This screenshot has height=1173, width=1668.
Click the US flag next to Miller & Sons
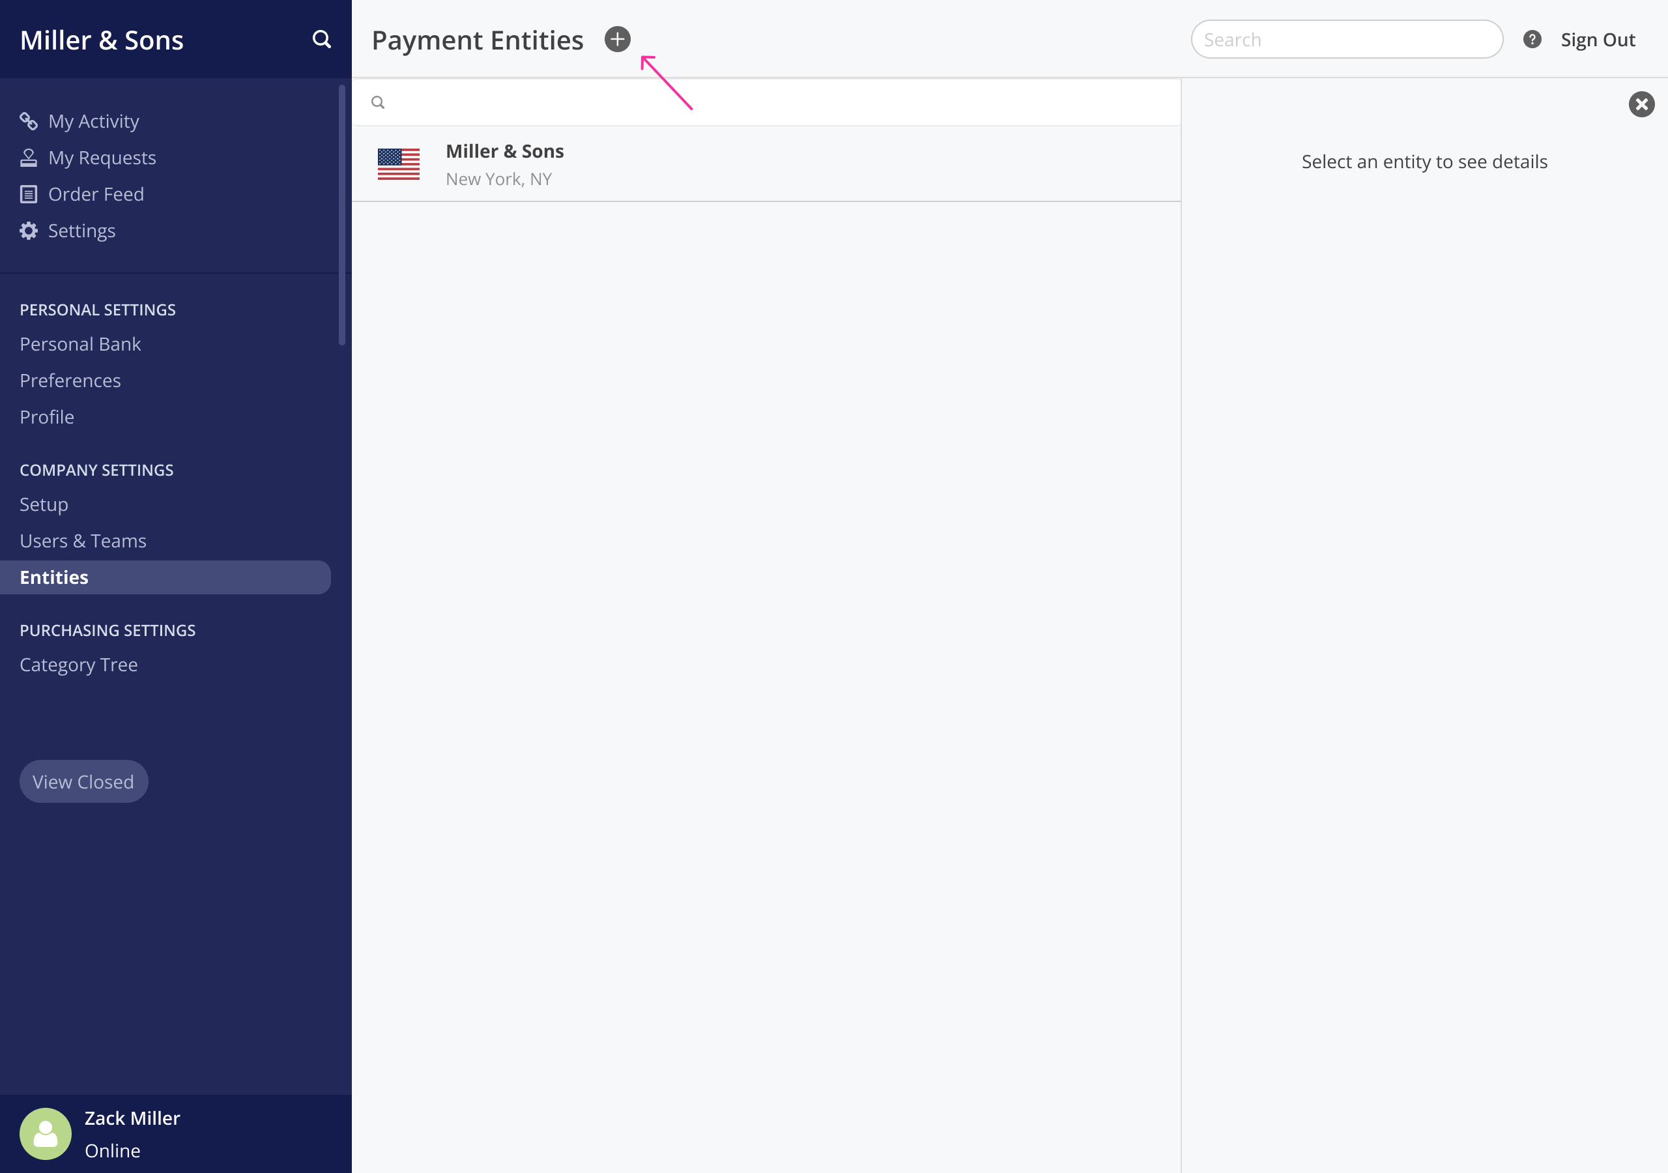pyautogui.click(x=399, y=164)
